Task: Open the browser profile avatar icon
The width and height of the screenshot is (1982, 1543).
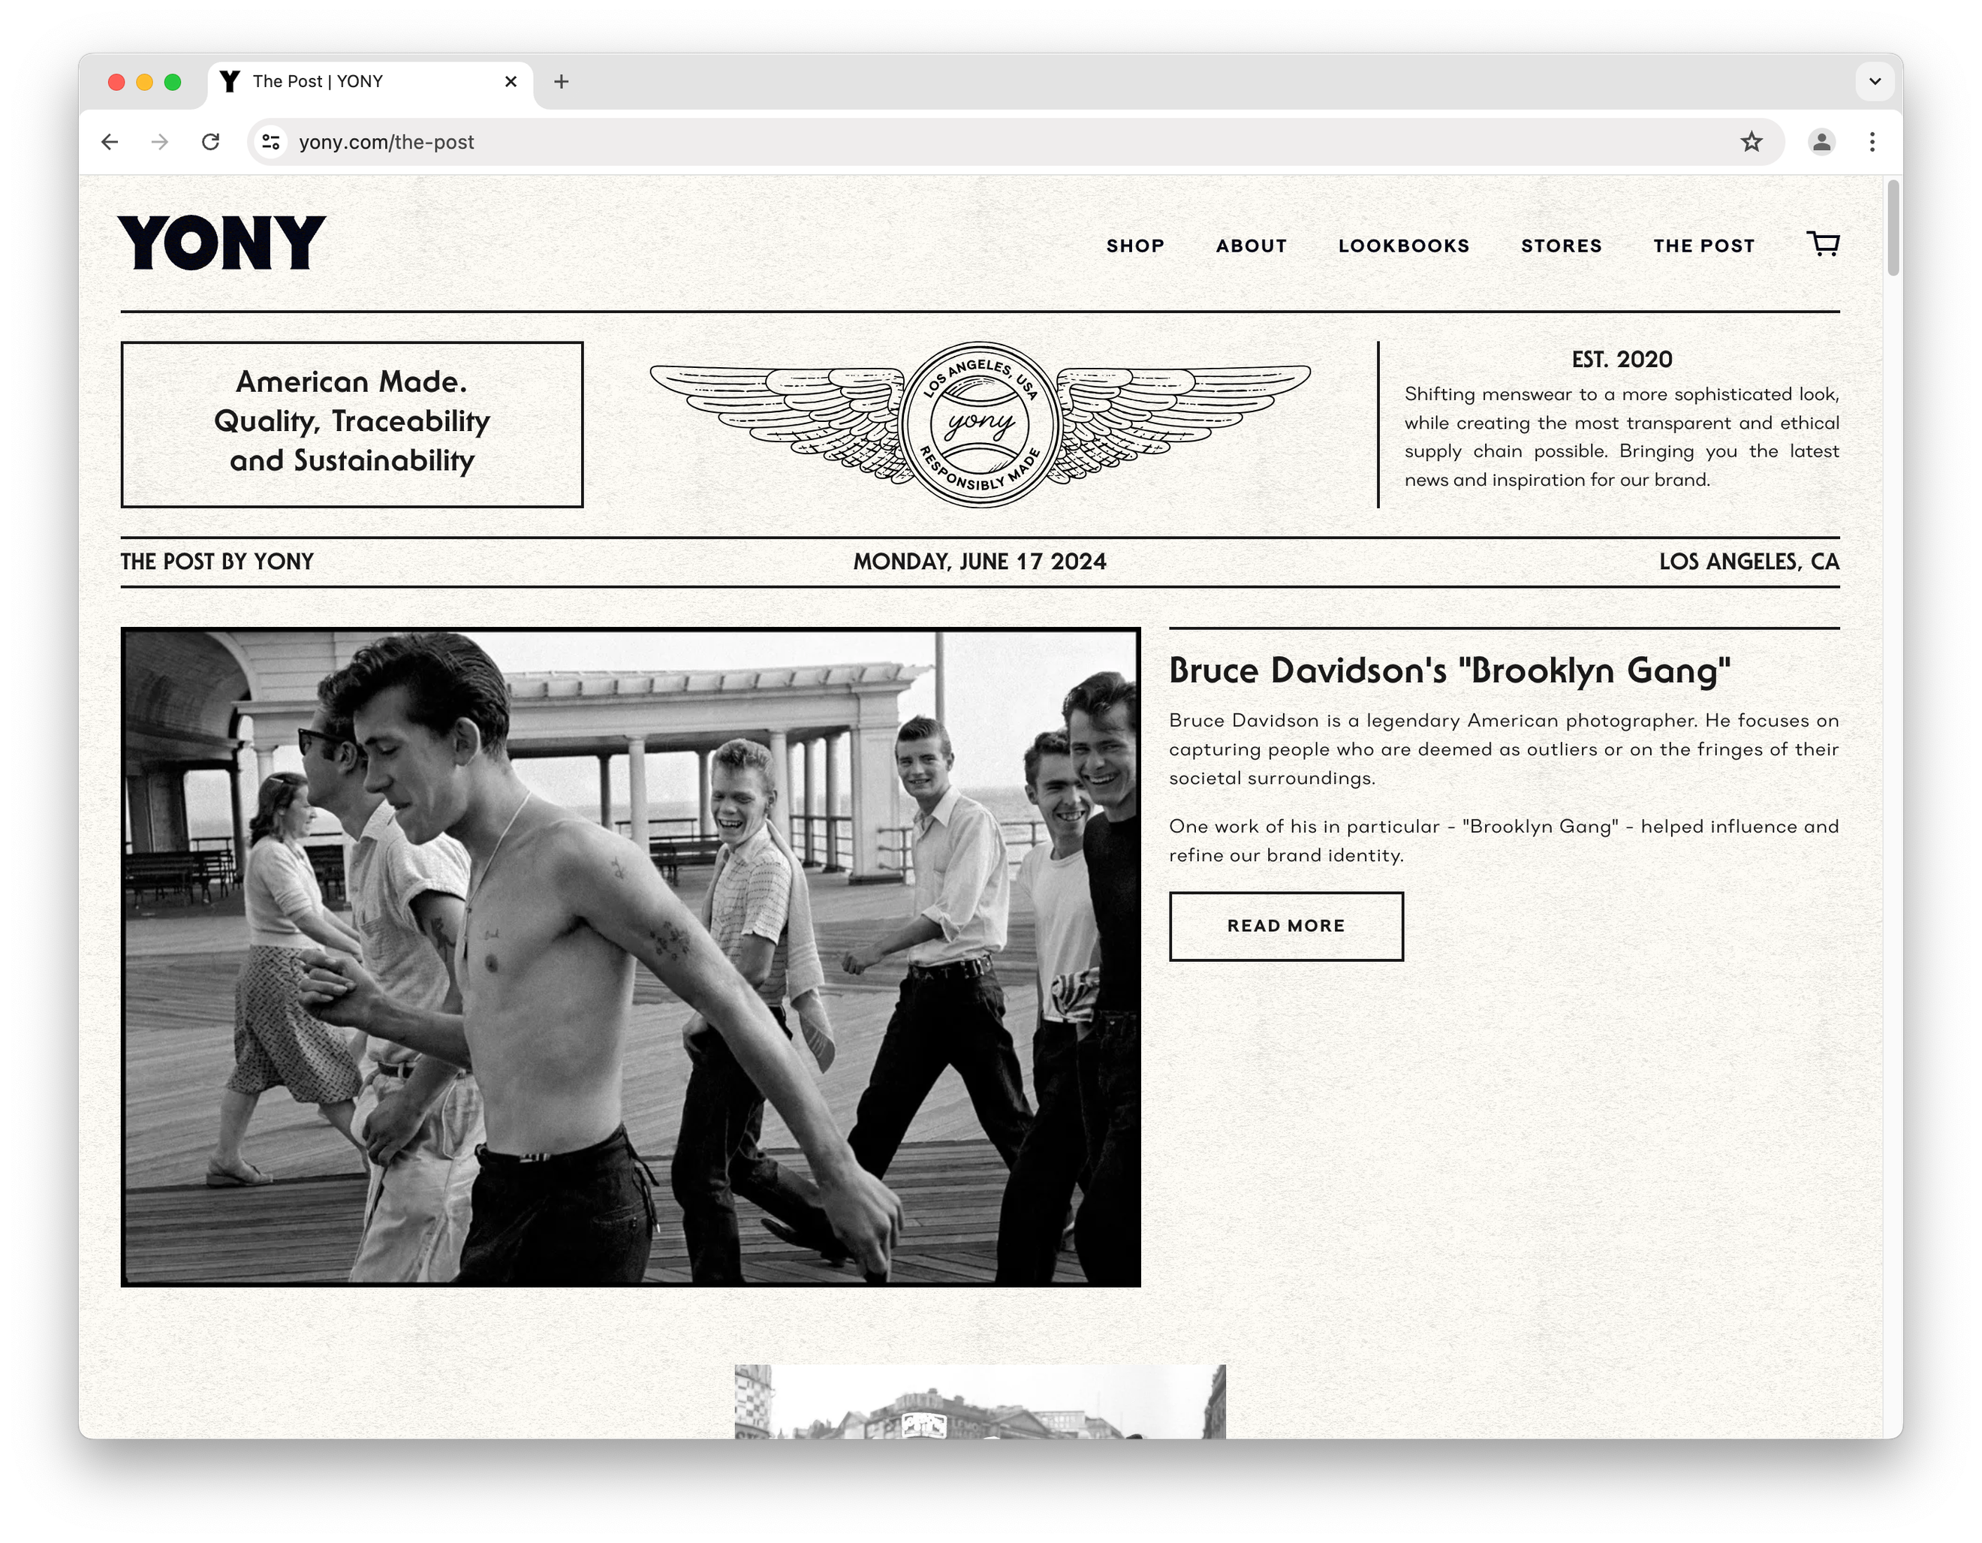Action: coord(1821,142)
